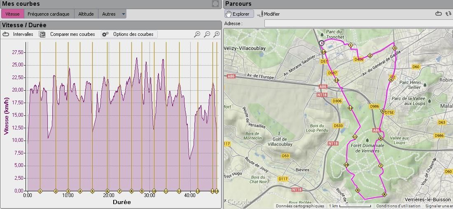Select interval marker 5 on the timeline
453x209 pixels.
click(x=92, y=191)
